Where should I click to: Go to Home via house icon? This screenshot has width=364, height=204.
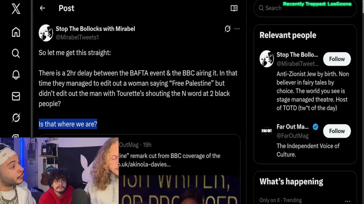coord(16,32)
